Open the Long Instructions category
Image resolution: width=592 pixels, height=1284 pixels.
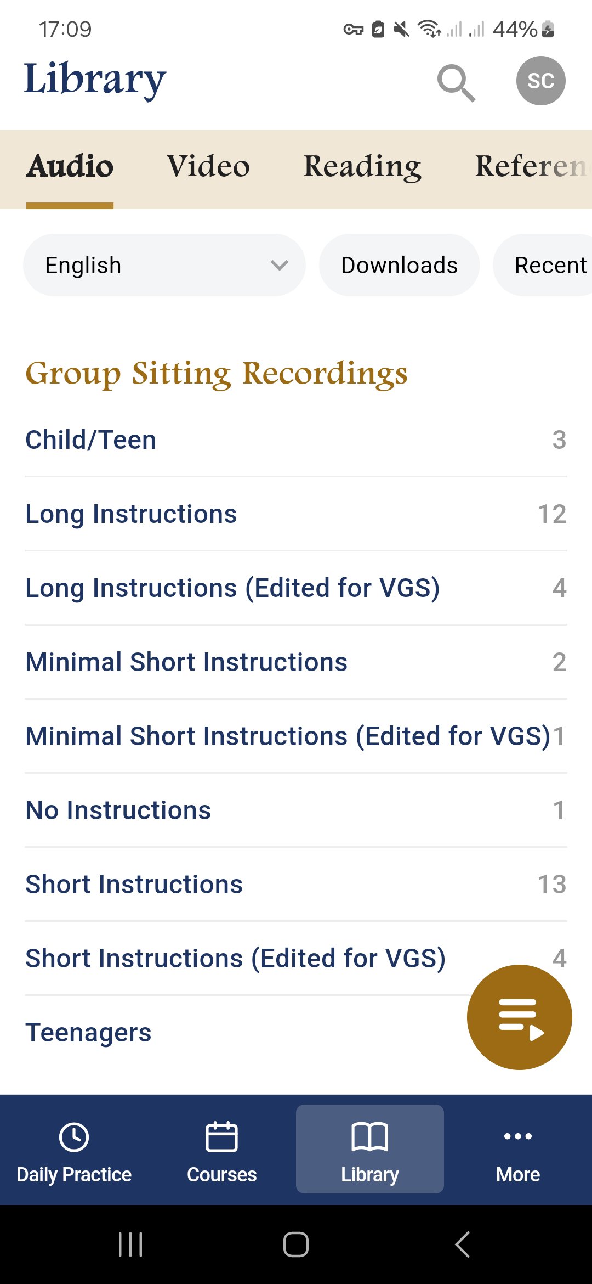[x=296, y=514]
